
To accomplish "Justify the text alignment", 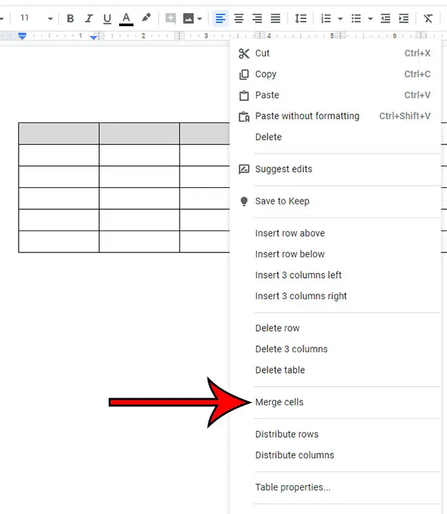I will (x=275, y=19).
